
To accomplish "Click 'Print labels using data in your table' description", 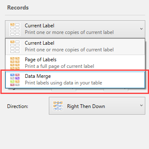I will coord(63,83).
